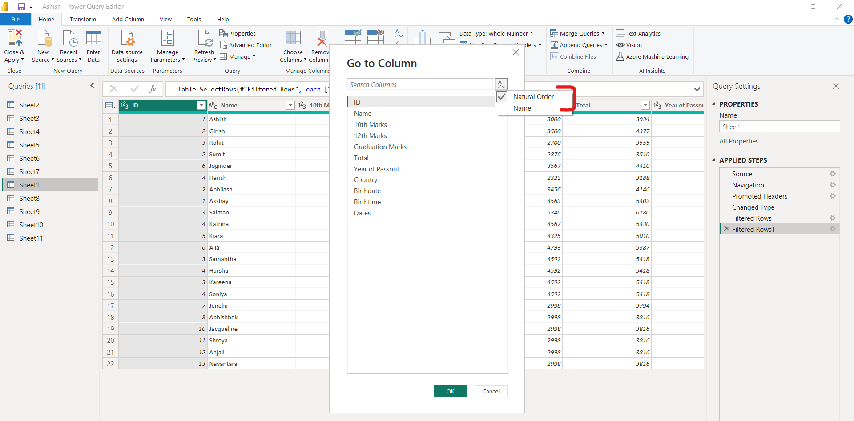The width and height of the screenshot is (854, 421).
Task: Open the gear settings for Source step
Action: pyautogui.click(x=832, y=174)
